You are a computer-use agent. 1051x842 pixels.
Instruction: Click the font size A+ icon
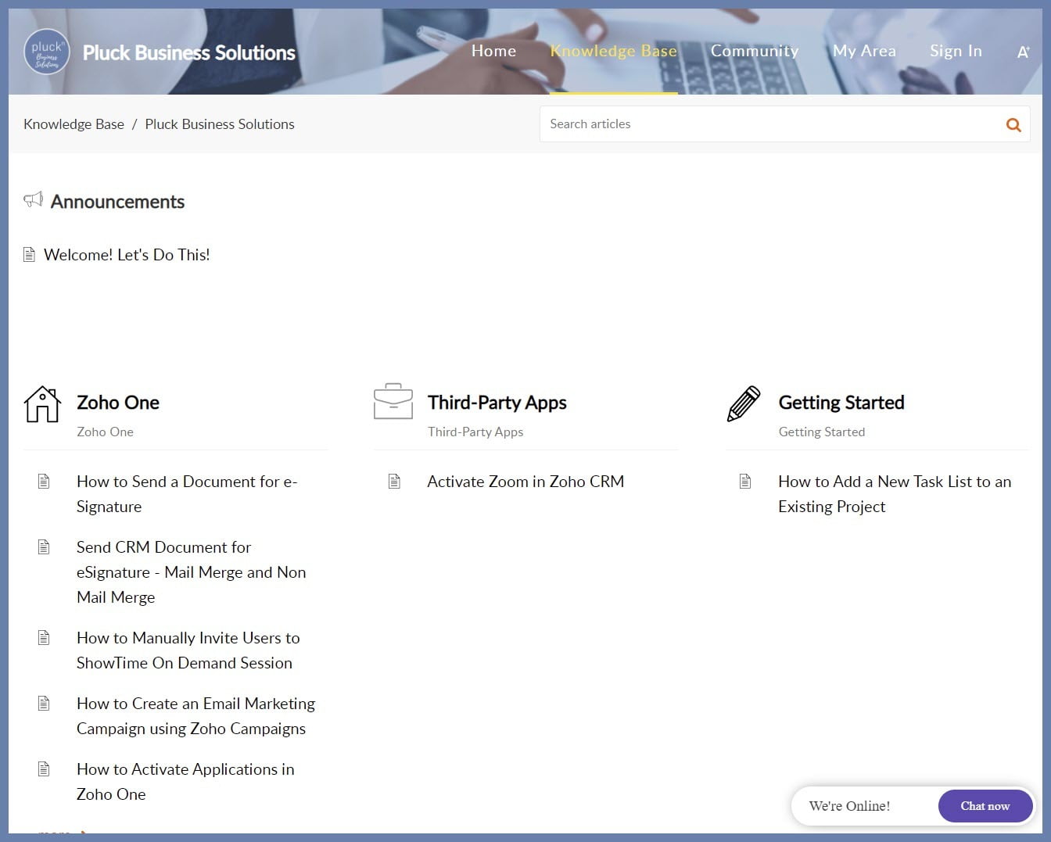pos(1023,52)
